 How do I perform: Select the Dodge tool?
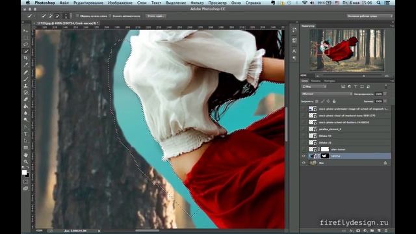(26, 120)
